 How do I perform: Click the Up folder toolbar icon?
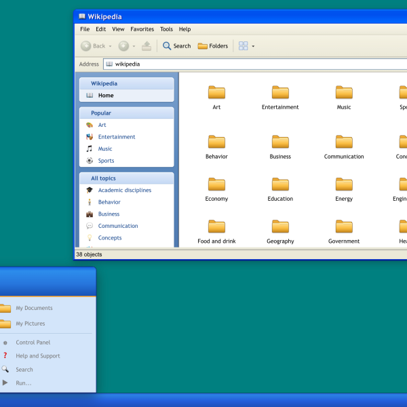pos(147,46)
